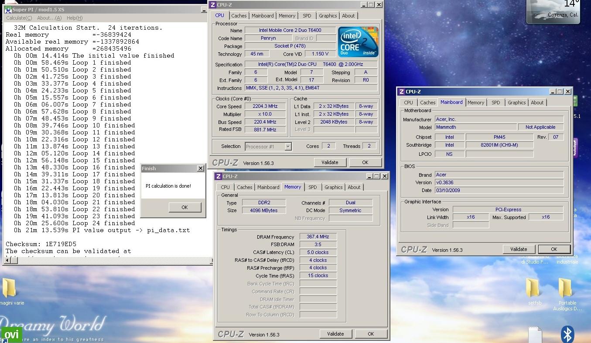The width and height of the screenshot is (591, 343).
Task: Click the Bus Speed value '220.4 MHz'
Action: (x=265, y=122)
